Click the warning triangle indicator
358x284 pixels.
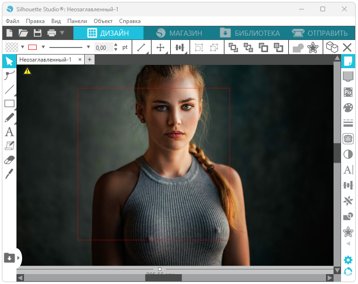click(x=27, y=71)
